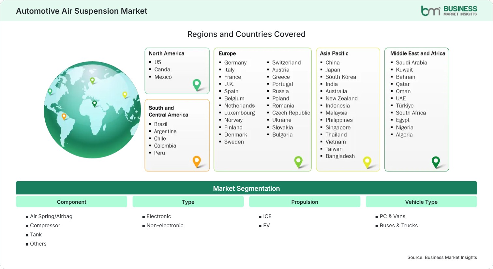Click 'Czech Republic' in the Europe list
This screenshot has height=269, width=493.
[x=291, y=113]
